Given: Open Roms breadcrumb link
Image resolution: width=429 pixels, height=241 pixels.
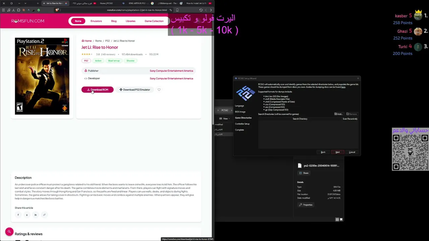Looking at the screenshot, I should coord(98,41).
